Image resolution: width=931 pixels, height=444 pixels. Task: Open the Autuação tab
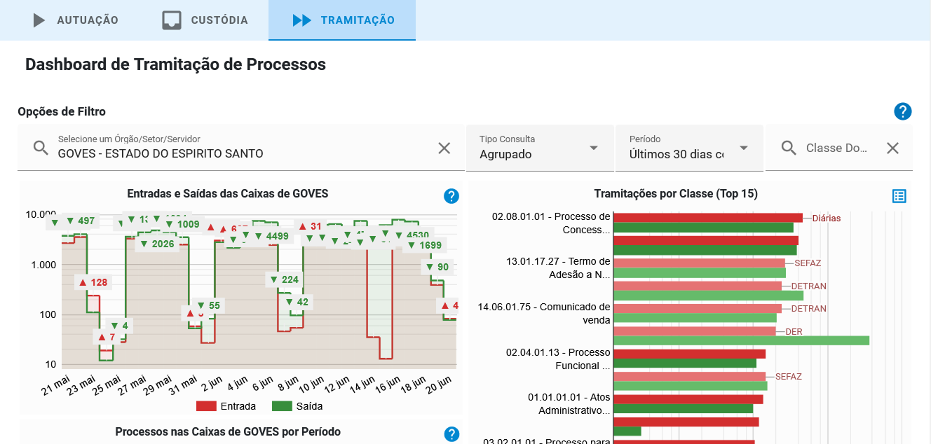pos(76,20)
